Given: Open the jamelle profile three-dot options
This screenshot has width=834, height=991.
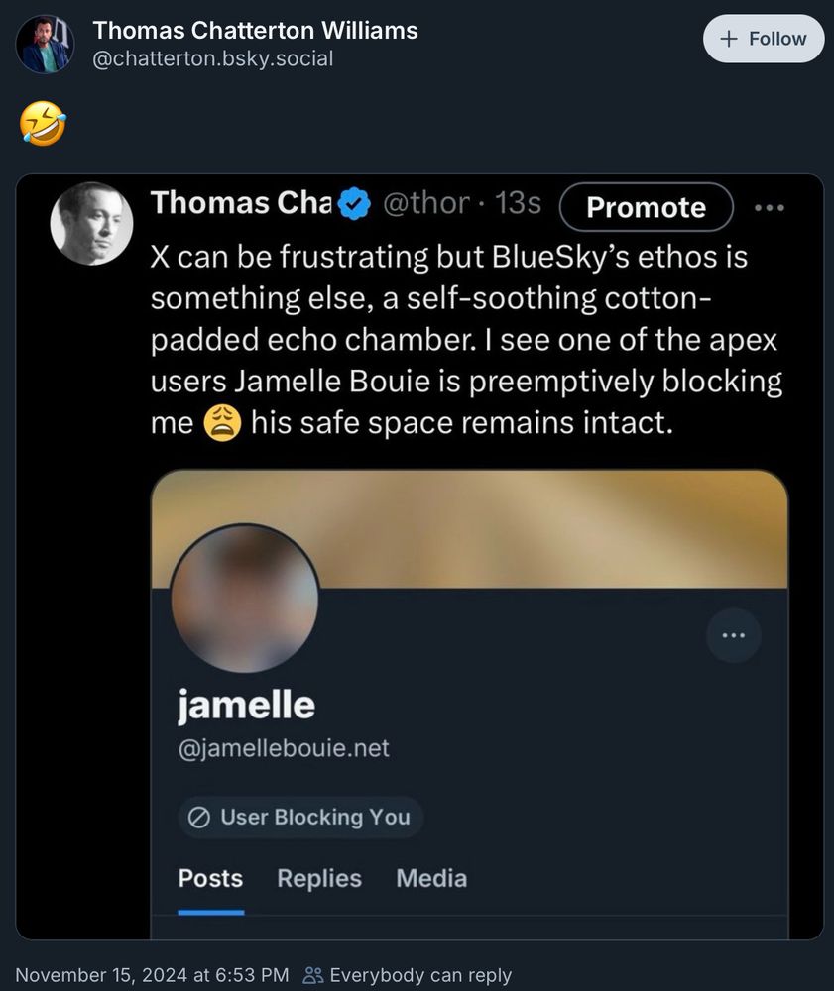Looking at the screenshot, I should [734, 635].
